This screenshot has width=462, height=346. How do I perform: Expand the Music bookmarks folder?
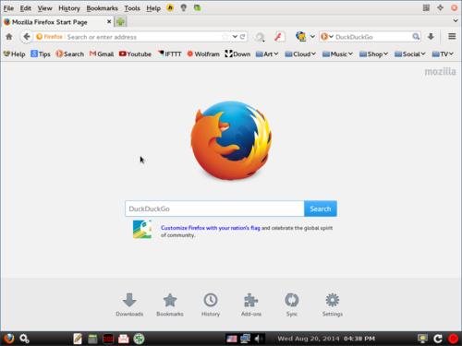pos(337,54)
